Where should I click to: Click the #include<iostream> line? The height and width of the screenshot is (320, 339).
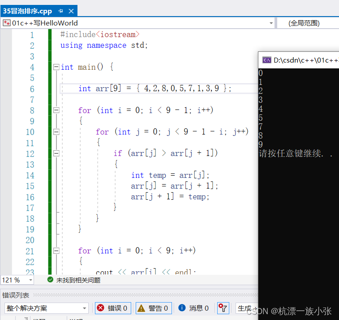pos(100,34)
